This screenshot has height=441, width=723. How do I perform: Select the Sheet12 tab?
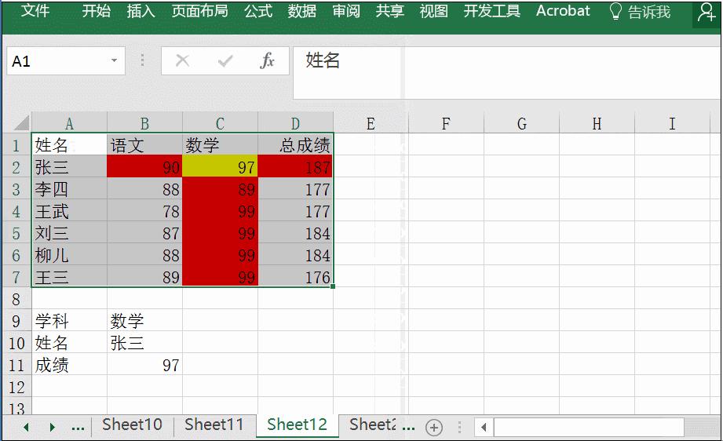click(x=297, y=425)
